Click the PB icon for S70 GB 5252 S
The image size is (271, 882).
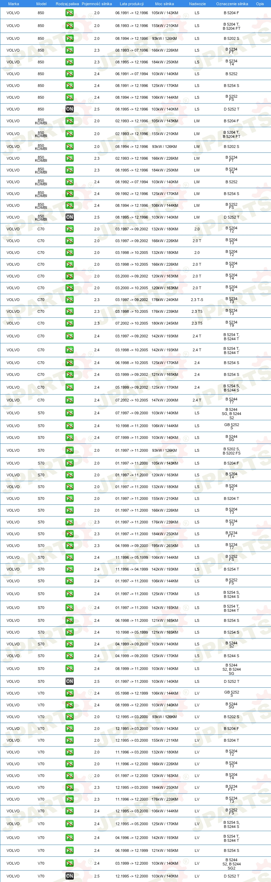70,426
